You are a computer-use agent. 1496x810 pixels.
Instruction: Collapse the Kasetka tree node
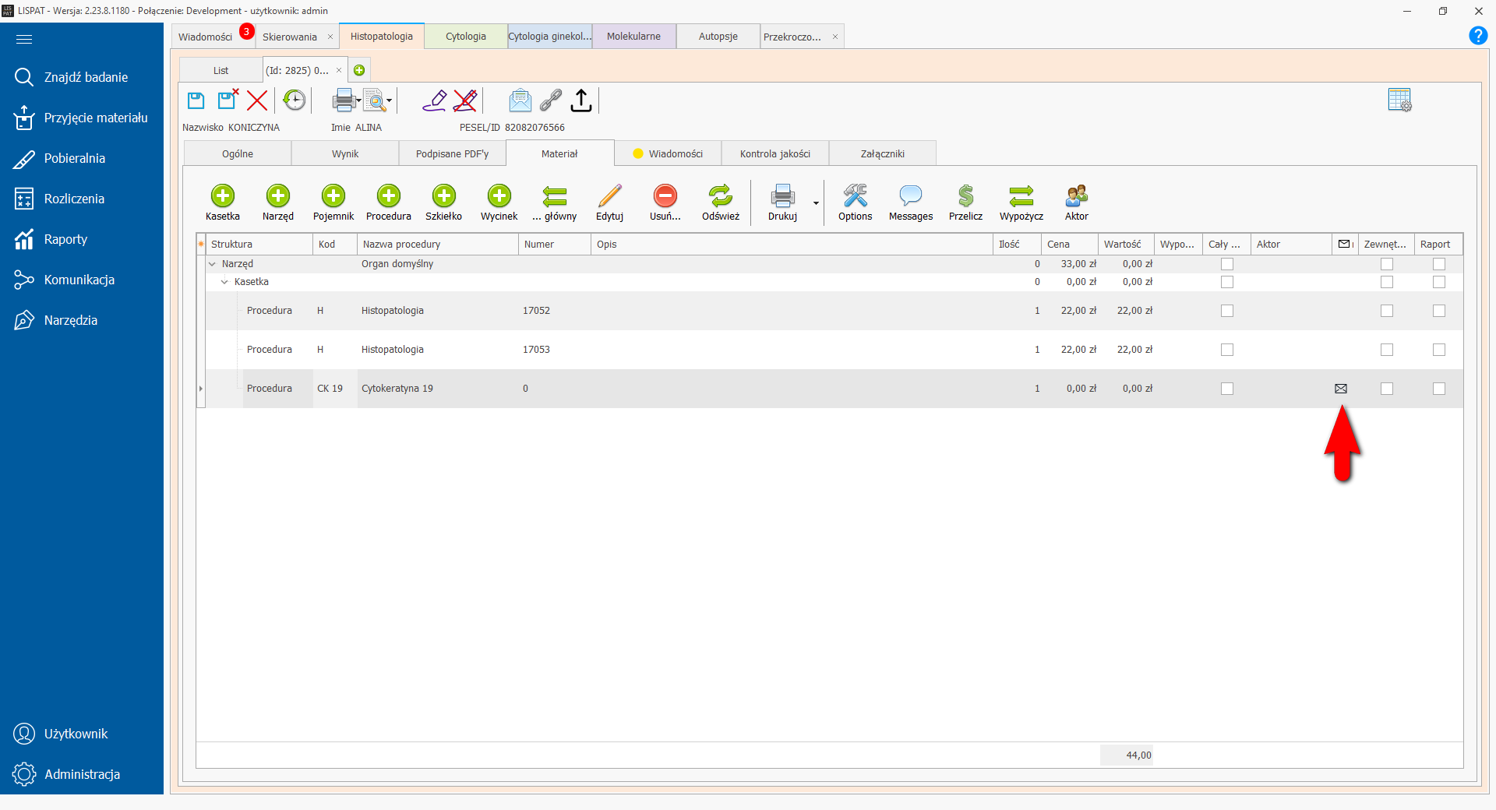(x=224, y=282)
